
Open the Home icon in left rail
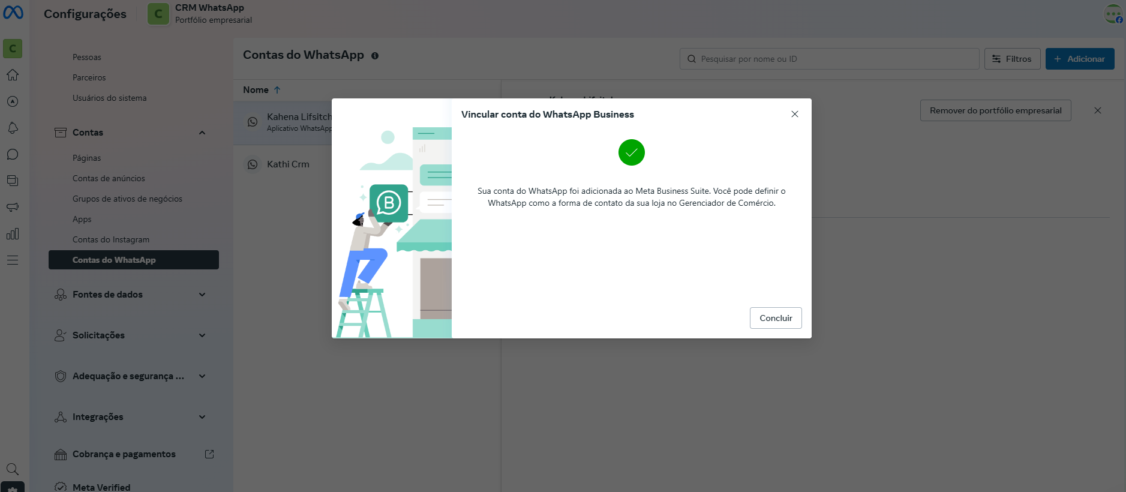pyautogui.click(x=13, y=75)
